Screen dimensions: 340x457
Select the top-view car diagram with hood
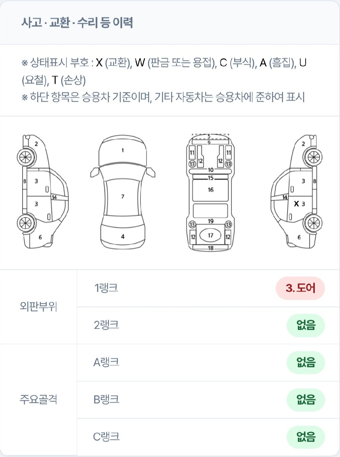[x=122, y=192]
